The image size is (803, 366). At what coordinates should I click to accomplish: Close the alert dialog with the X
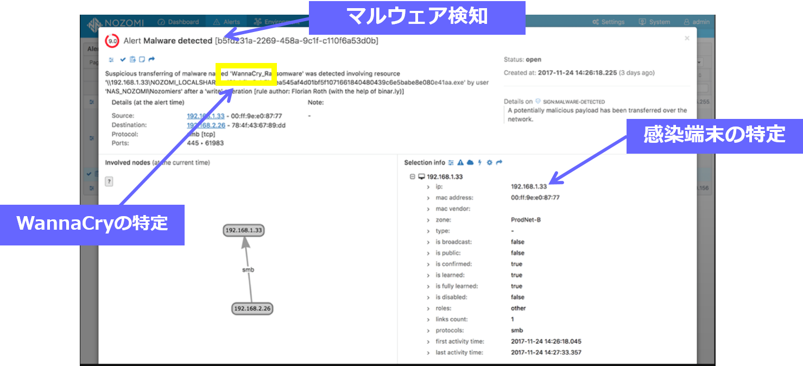tap(687, 38)
